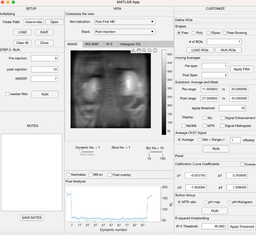Check the Mz display option
This screenshot has width=256, height=235.
coord(205,118)
